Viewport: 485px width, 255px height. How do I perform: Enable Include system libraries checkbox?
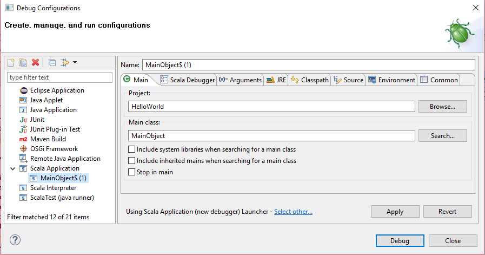coord(131,149)
